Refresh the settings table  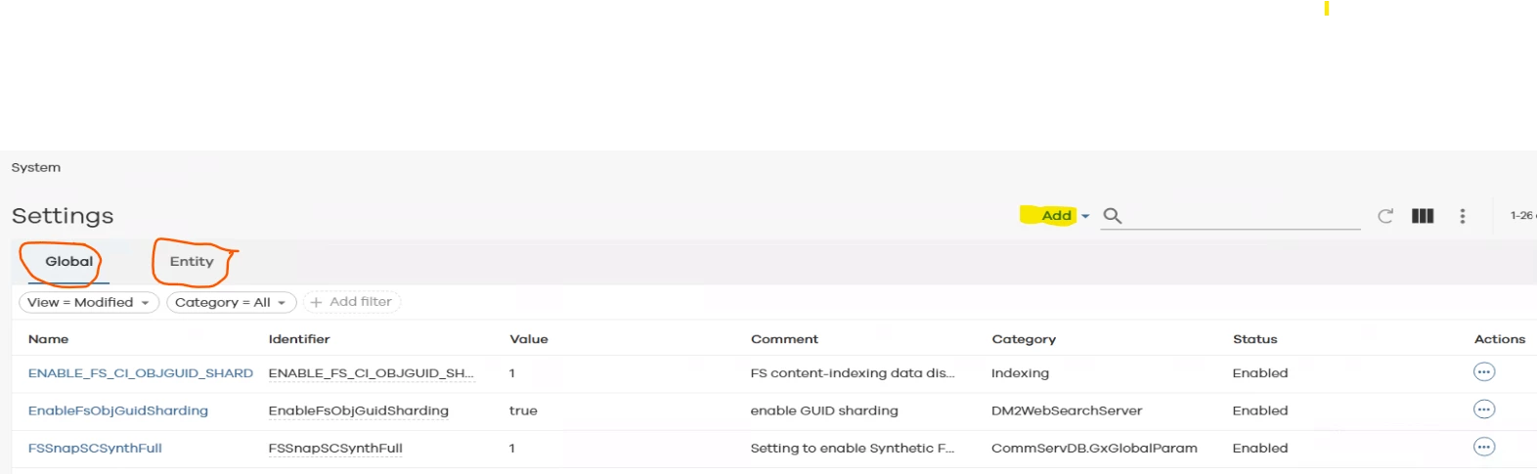[x=1385, y=216]
